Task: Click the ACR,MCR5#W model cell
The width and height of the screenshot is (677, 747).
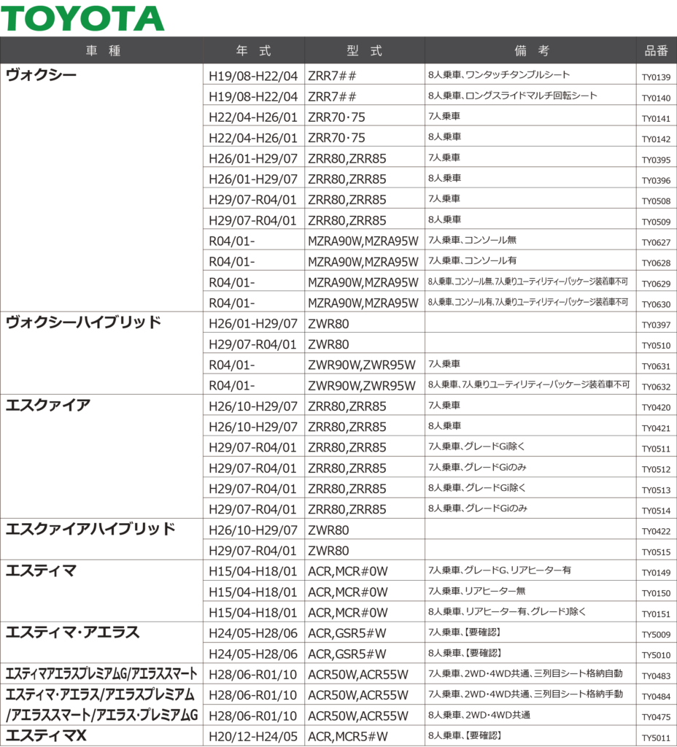Action: pyautogui.click(x=348, y=737)
